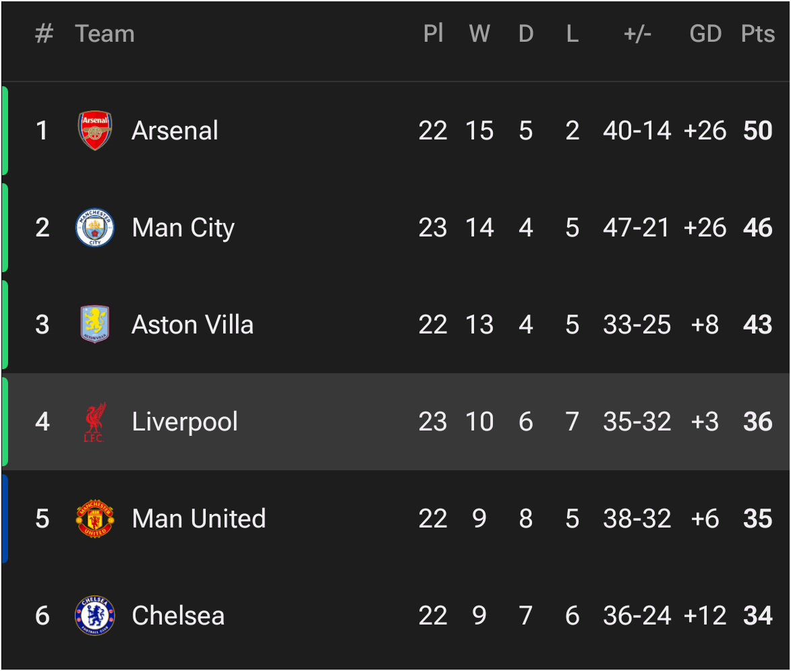Sort by the GD column header
Screen dimensions: 791x671
point(705,34)
